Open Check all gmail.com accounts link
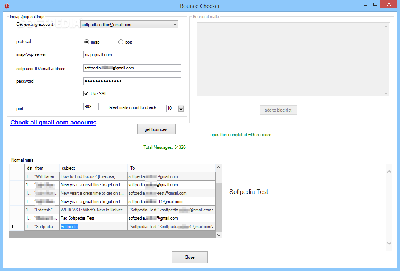The image size is (400, 271). [53, 123]
